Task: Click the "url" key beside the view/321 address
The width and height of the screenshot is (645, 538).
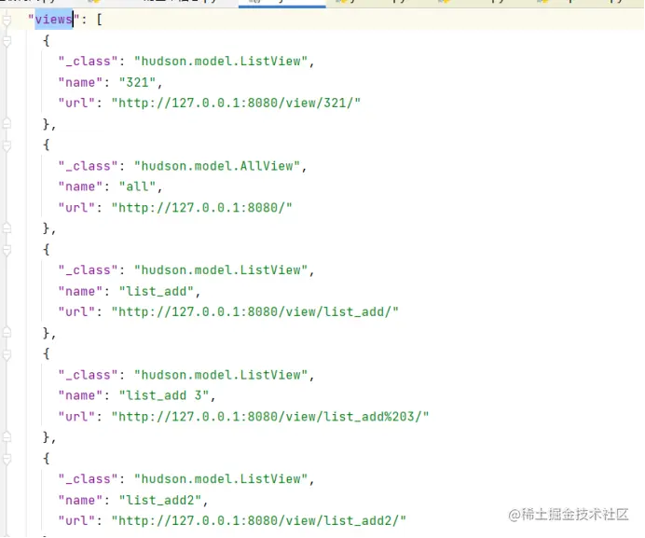Action: (x=76, y=103)
